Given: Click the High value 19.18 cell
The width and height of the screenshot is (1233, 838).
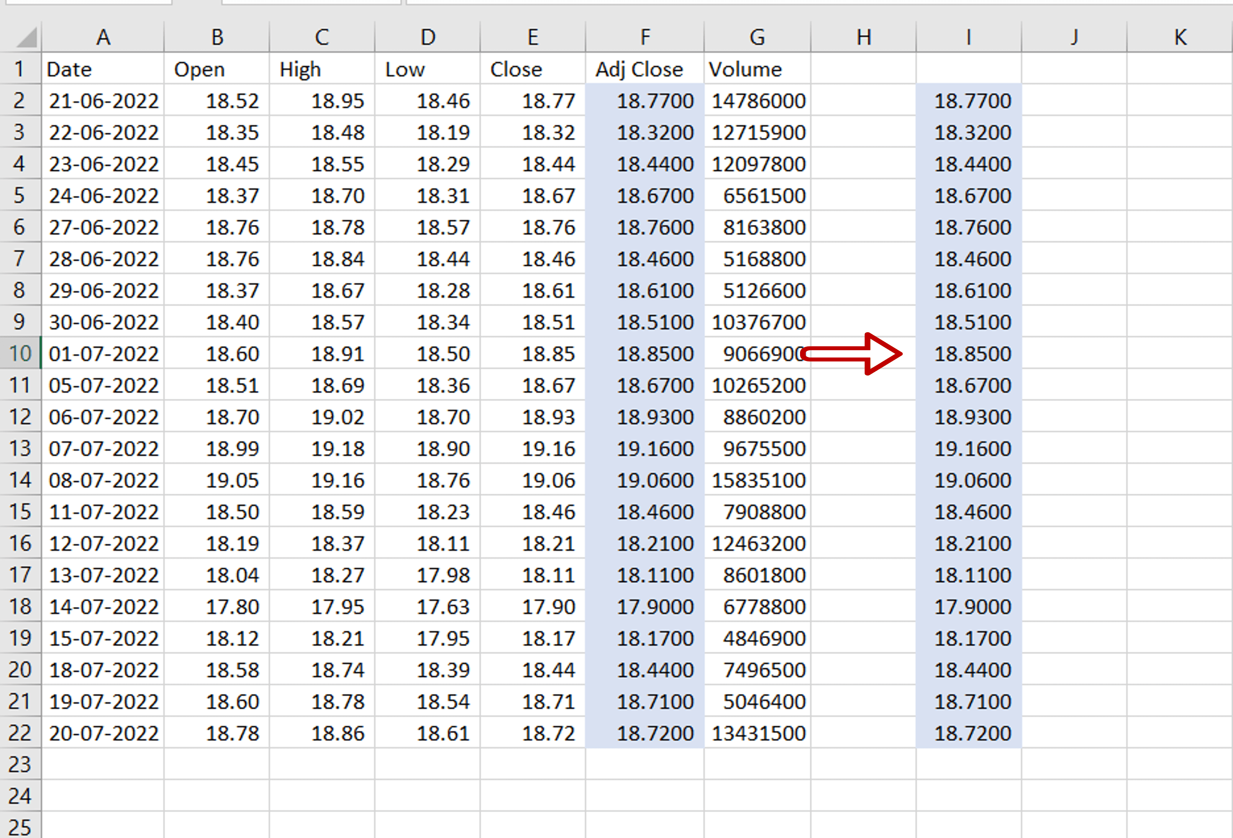Looking at the screenshot, I should pos(321,448).
